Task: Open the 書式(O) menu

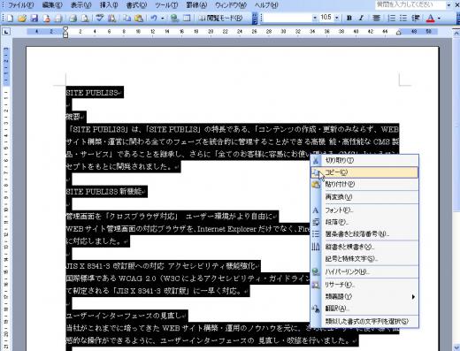Action: (136, 5)
